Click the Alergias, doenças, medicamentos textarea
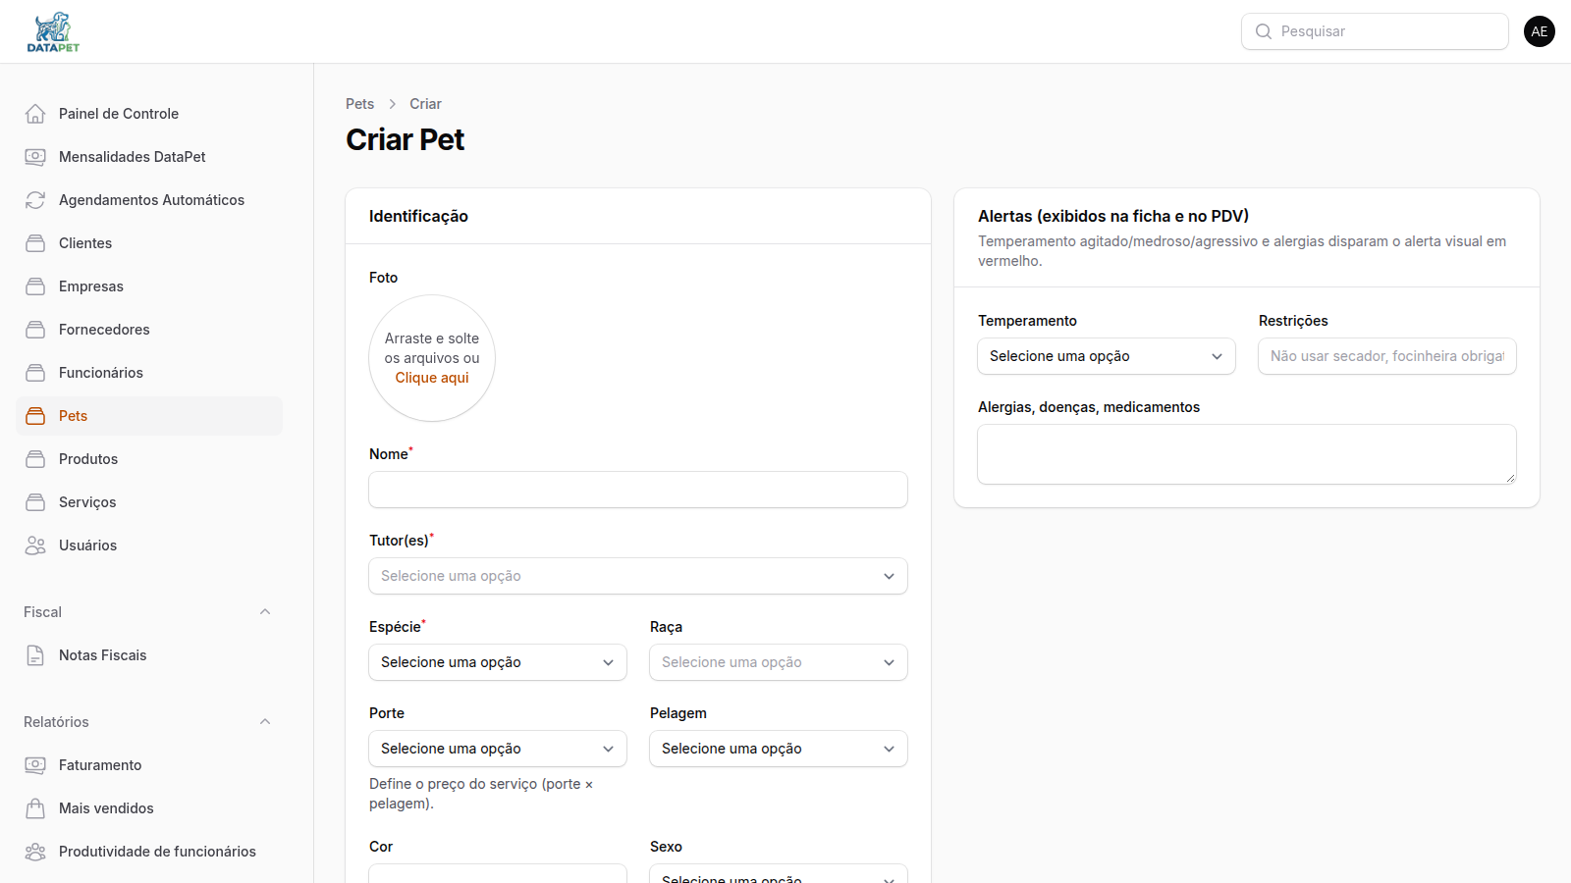The height and width of the screenshot is (883, 1571). (x=1247, y=454)
